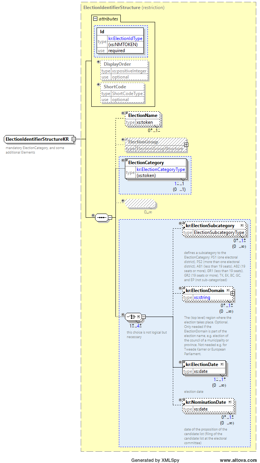Click the 'this choice is not logical' note
This screenshot has height=463, width=260.
pyautogui.click(x=147, y=335)
